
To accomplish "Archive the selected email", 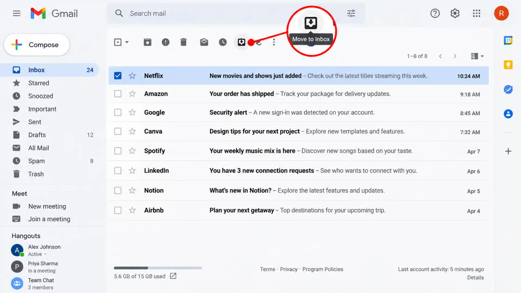I will (x=147, y=42).
